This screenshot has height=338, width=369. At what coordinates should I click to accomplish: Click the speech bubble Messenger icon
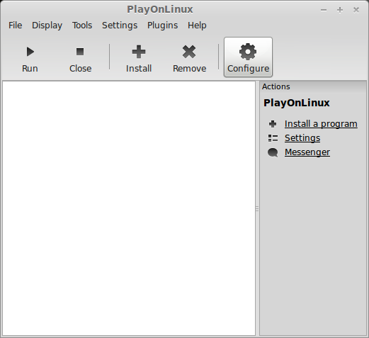pos(273,152)
